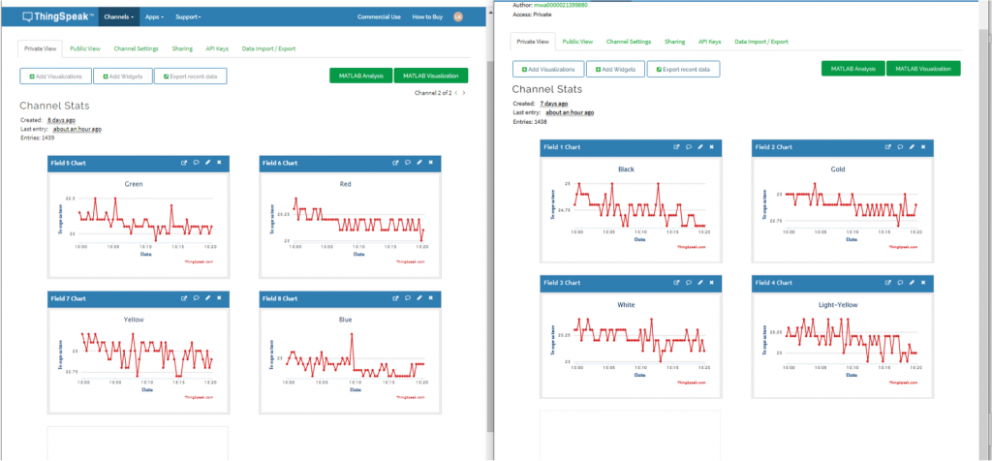Screen dimensions: 992x461
Task: Switch to Public View tab in left window
Action: click(x=83, y=48)
